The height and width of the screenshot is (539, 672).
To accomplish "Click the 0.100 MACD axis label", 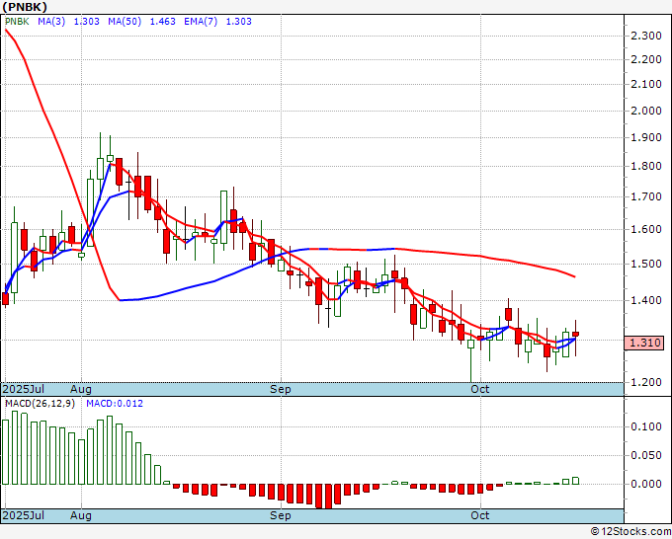I will click(x=644, y=426).
